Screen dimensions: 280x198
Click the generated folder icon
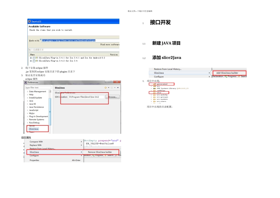click(154, 84)
